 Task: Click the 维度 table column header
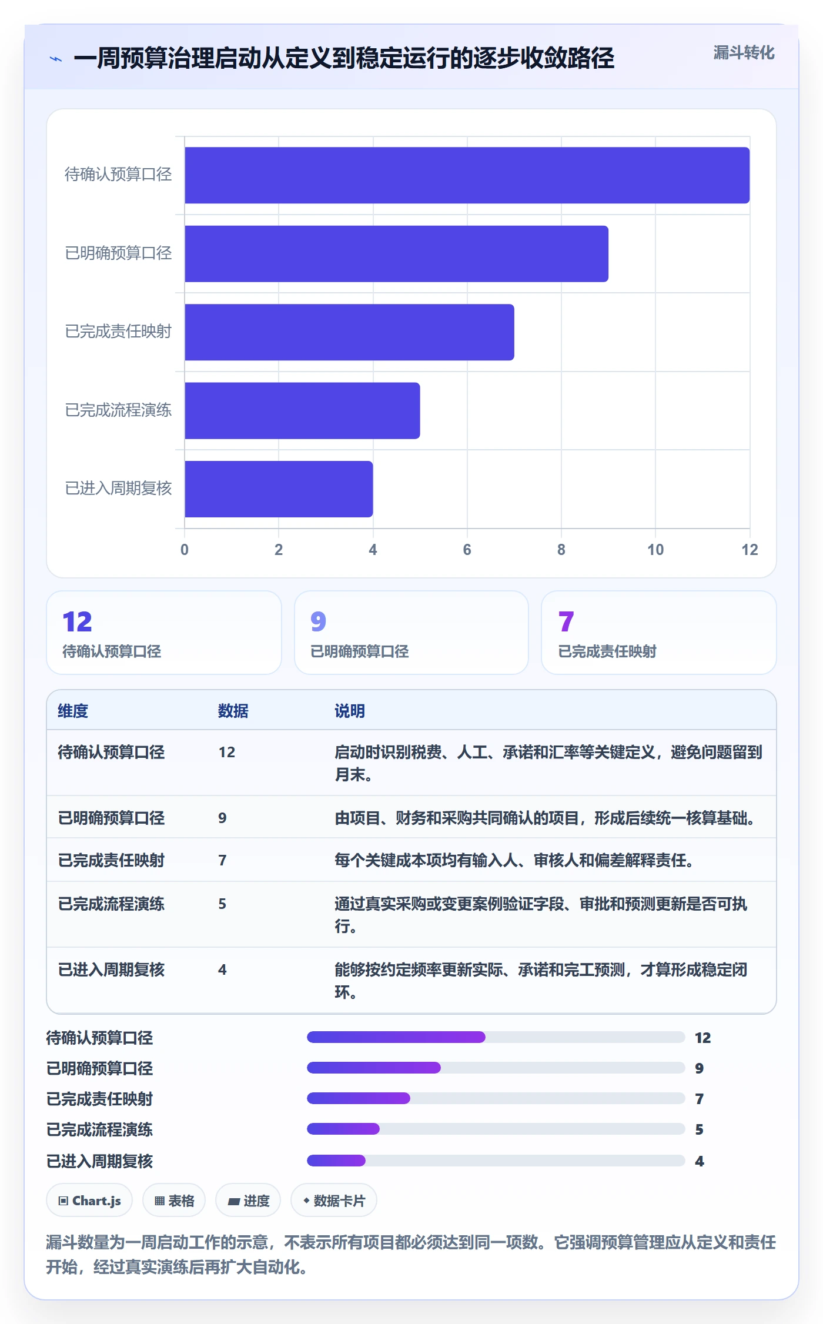coord(73,711)
